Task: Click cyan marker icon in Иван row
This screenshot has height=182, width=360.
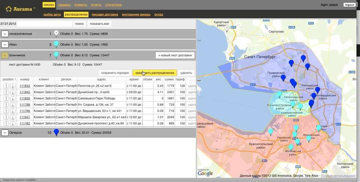Action: (56, 44)
